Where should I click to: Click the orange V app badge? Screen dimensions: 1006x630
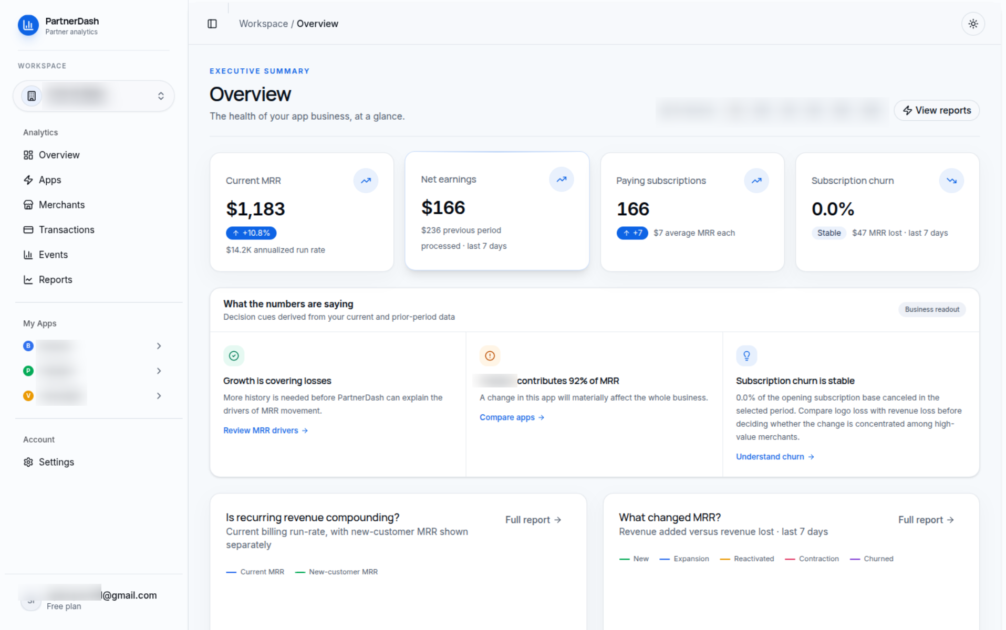click(x=28, y=396)
